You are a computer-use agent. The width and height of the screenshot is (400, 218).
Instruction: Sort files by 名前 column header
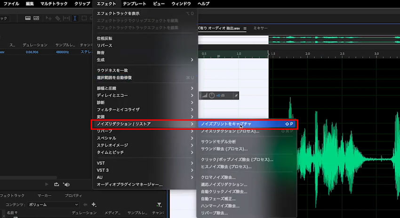(12, 213)
